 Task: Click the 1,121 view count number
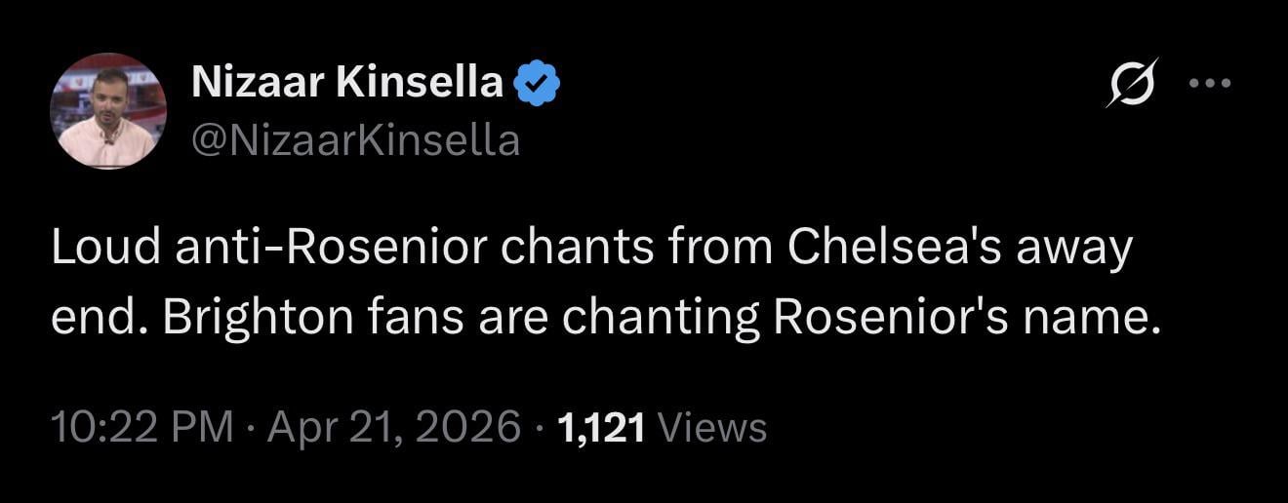click(x=601, y=427)
